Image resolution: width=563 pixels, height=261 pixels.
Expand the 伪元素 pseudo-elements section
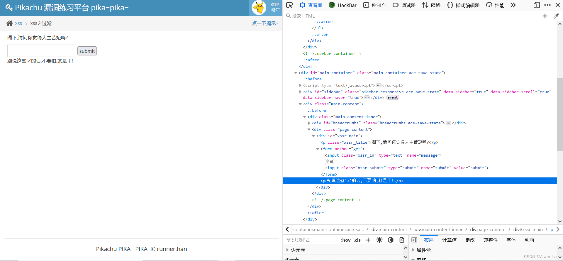287,250
